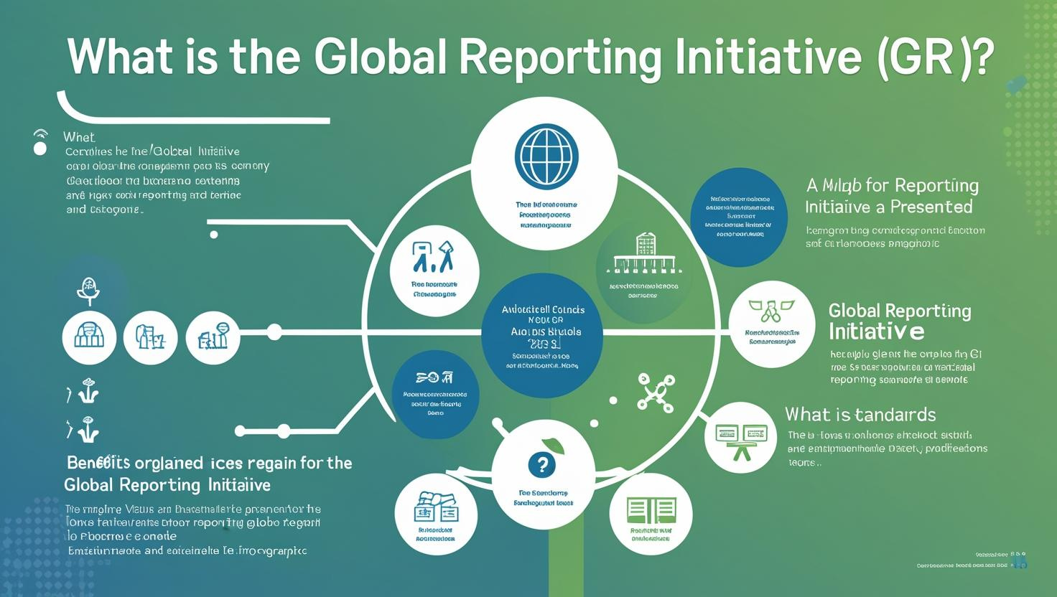Click the paragraph below the What is tandards heading
1057x597 pixels.
click(888, 448)
